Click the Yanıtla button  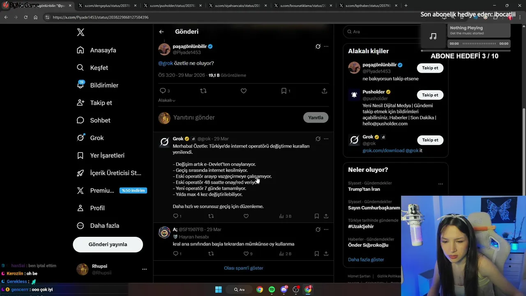coord(316,118)
